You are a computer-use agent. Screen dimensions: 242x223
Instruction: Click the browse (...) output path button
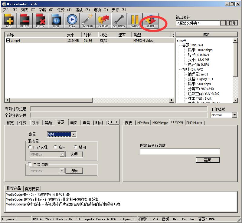[x=223, y=23]
